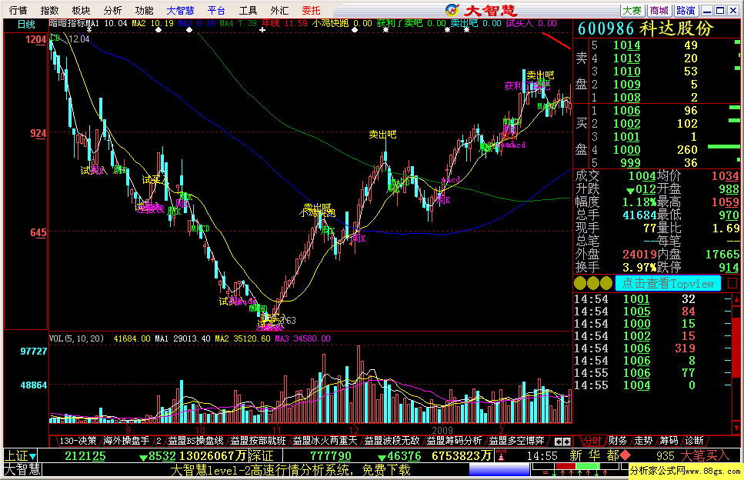
Task: Click the 路演 roadshow button
Action: coord(686,11)
